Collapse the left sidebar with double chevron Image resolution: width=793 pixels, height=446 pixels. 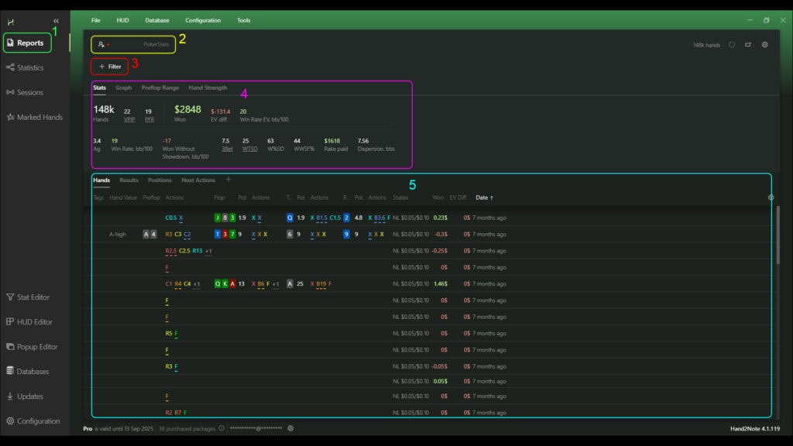tap(56, 21)
